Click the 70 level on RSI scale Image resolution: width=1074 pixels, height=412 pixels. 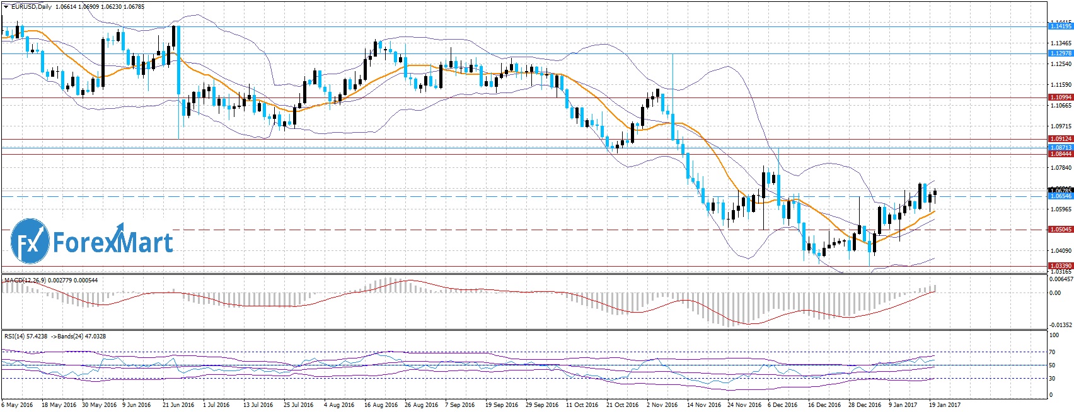1052,352
